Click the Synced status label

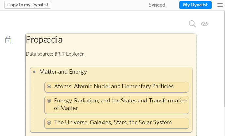click(157, 5)
